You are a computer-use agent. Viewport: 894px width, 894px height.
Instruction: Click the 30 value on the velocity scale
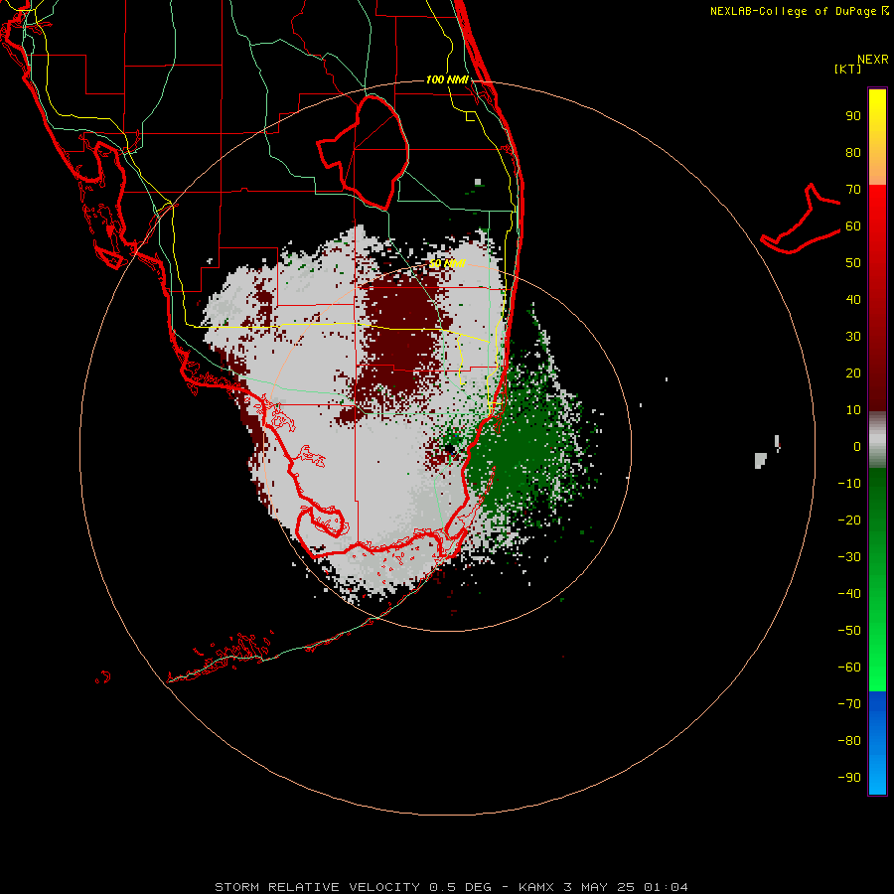pos(853,337)
